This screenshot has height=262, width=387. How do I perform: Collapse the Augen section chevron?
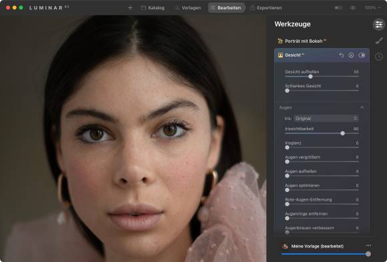(362, 108)
